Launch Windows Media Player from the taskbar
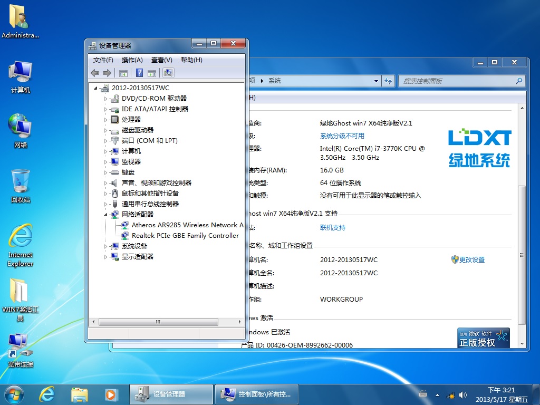 click(111, 394)
